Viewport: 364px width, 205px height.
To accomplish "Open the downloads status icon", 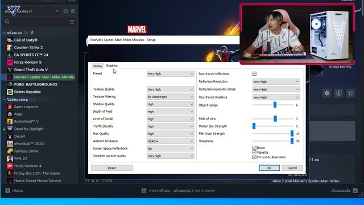I will 144,191.
